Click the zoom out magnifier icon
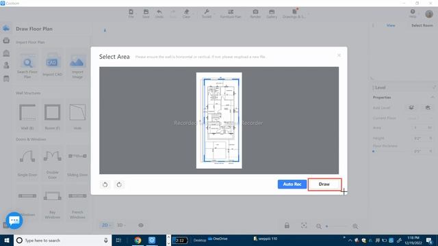Viewport: 438px width, 246px height. (319, 226)
